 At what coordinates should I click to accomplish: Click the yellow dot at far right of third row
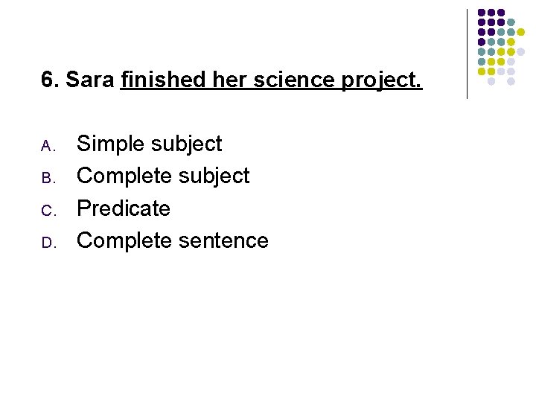pyautogui.click(x=520, y=32)
